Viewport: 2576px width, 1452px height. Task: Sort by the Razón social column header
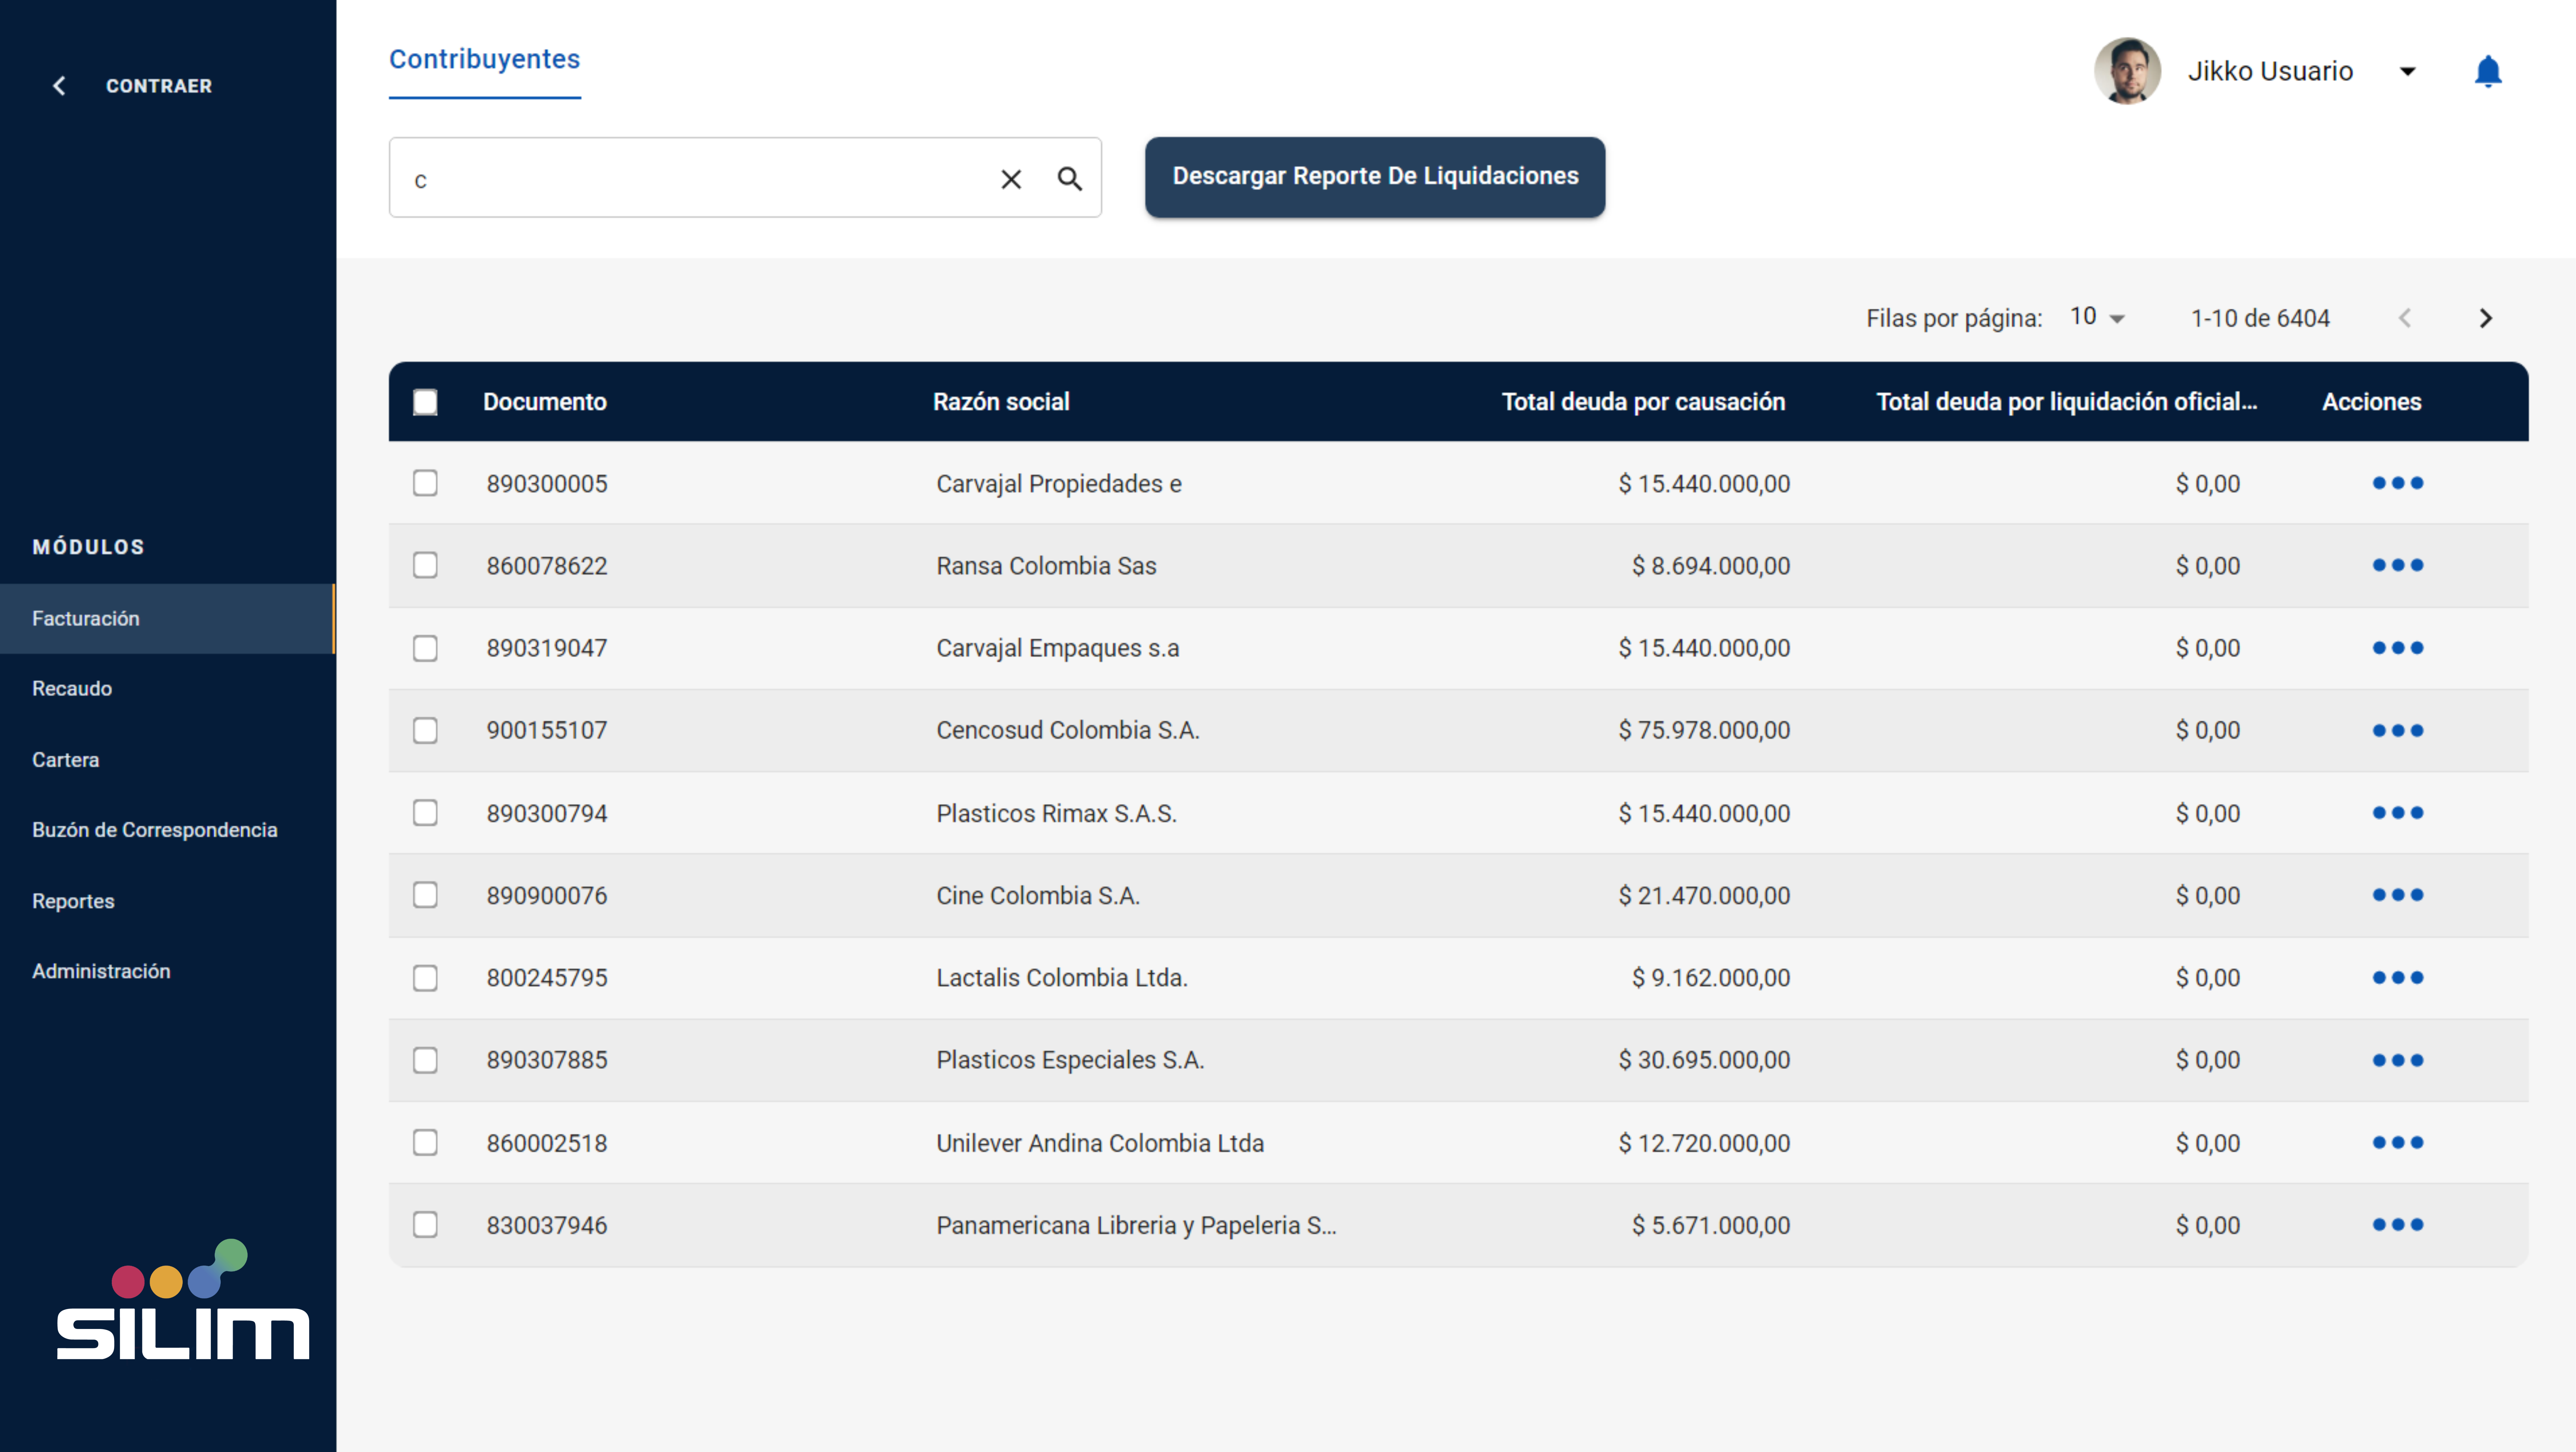point(1001,402)
